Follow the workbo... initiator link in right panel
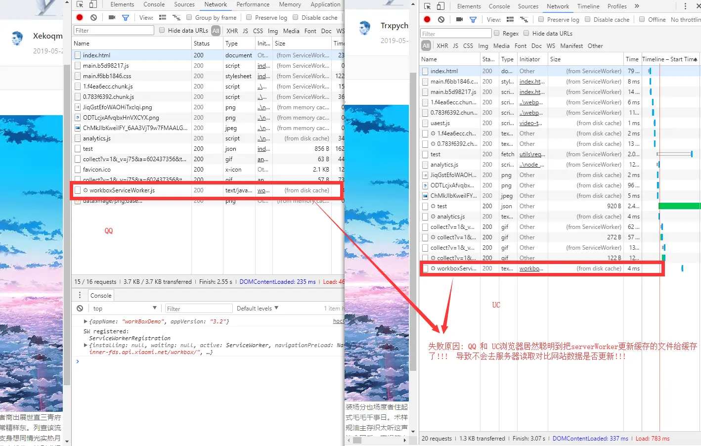The image size is (701, 446). (x=531, y=268)
